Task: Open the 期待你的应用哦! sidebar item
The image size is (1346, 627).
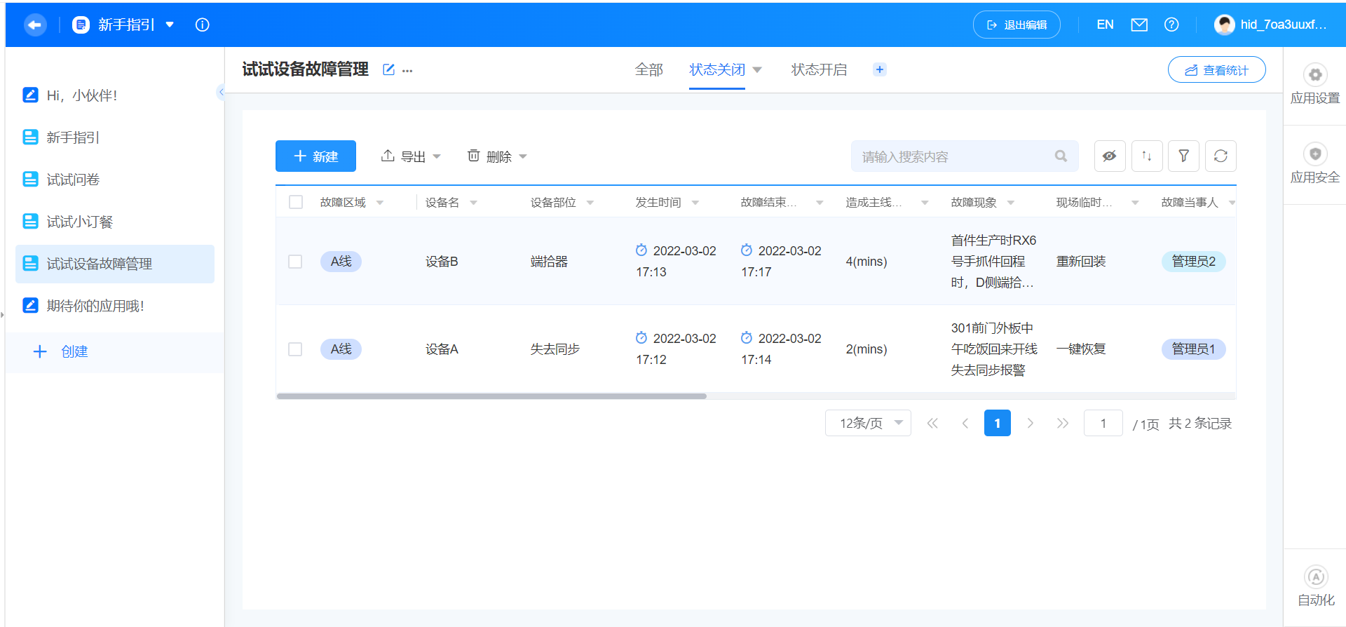Action: click(115, 306)
